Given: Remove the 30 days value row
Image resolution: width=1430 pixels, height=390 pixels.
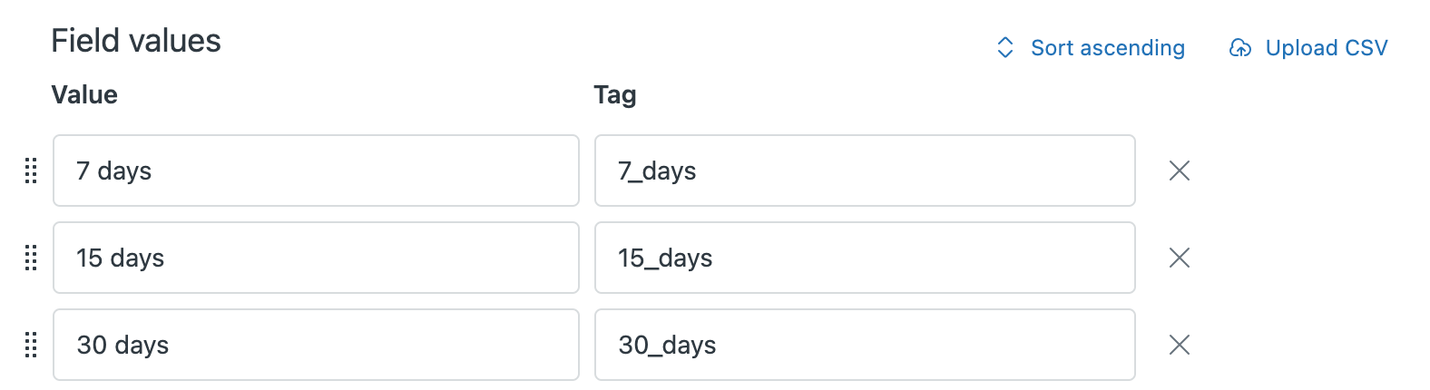Looking at the screenshot, I should point(1179,345).
